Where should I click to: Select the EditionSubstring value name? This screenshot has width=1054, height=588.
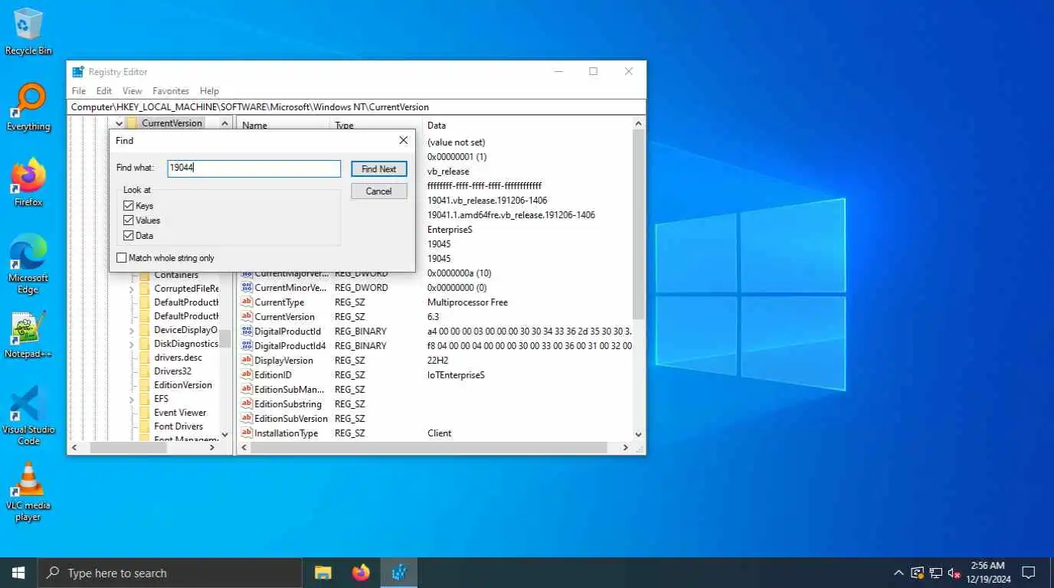[x=288, y=404]
